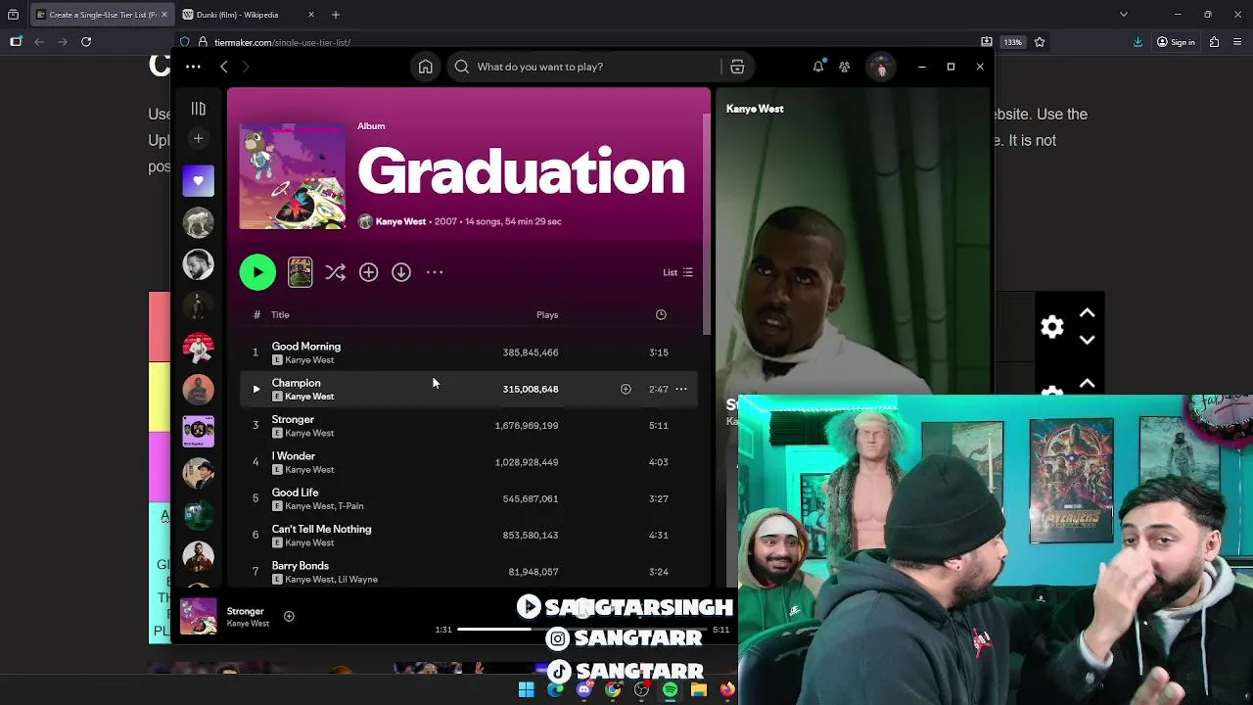Open the Spotify three-dot app menu

pos(193,67)
